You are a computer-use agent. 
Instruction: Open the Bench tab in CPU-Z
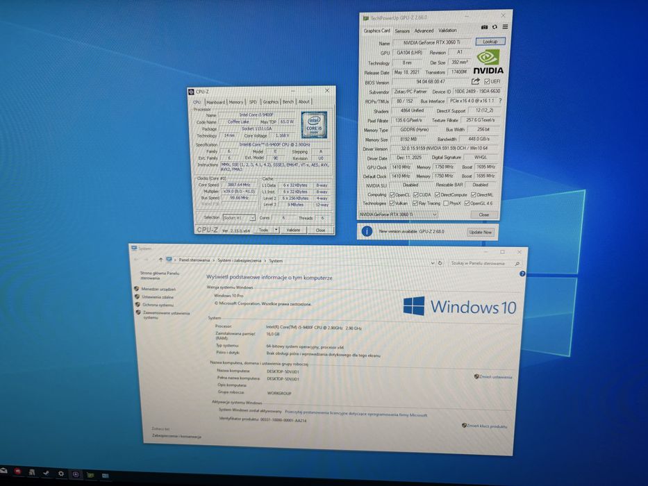coord(288,101)
